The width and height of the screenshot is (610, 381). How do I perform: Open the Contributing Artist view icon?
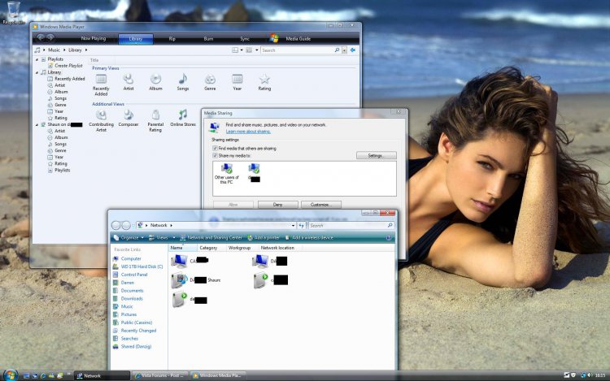coord(101,115)
